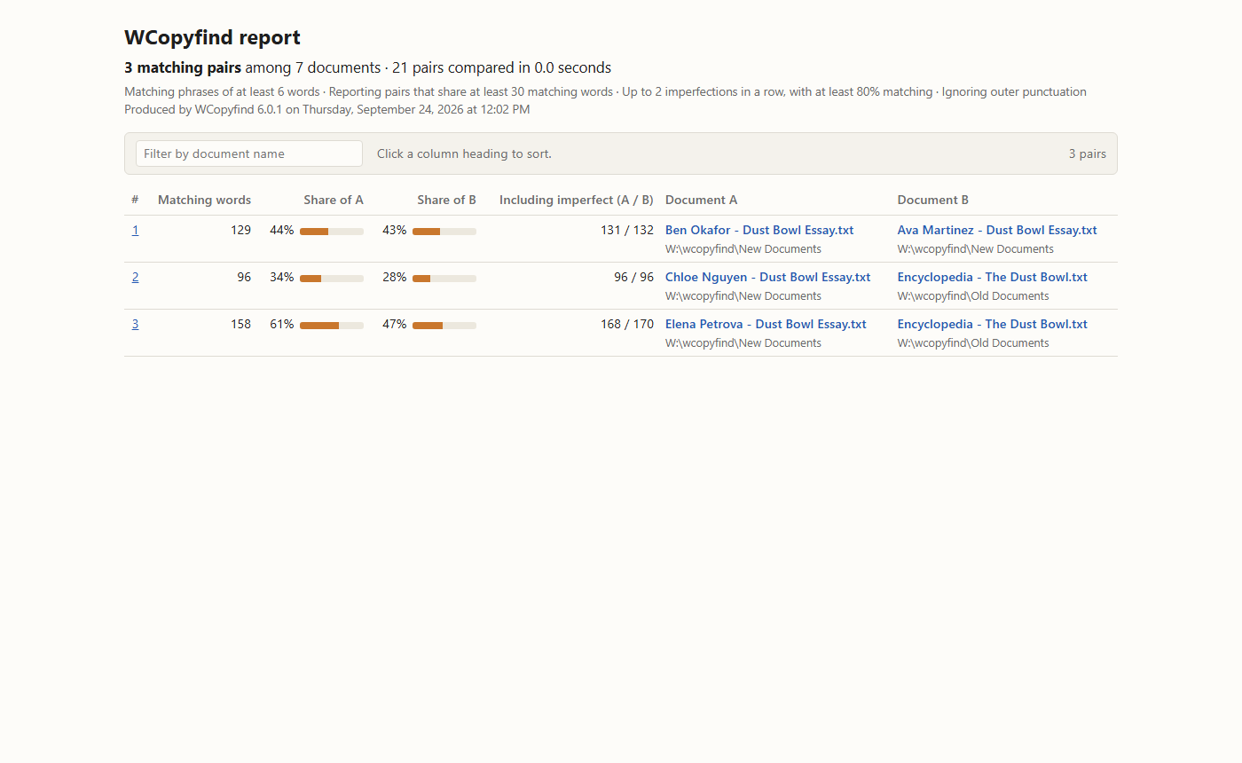Open Encyclopedia link in Chloe Nguyen row
The width and height of the screenshot is (1242, 763).
[x=993, y=277]
